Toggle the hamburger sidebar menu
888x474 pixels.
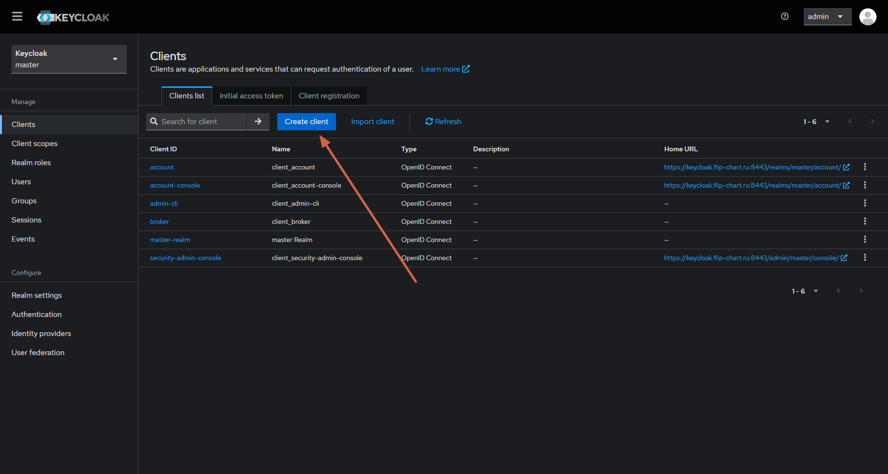click(17, 17)
